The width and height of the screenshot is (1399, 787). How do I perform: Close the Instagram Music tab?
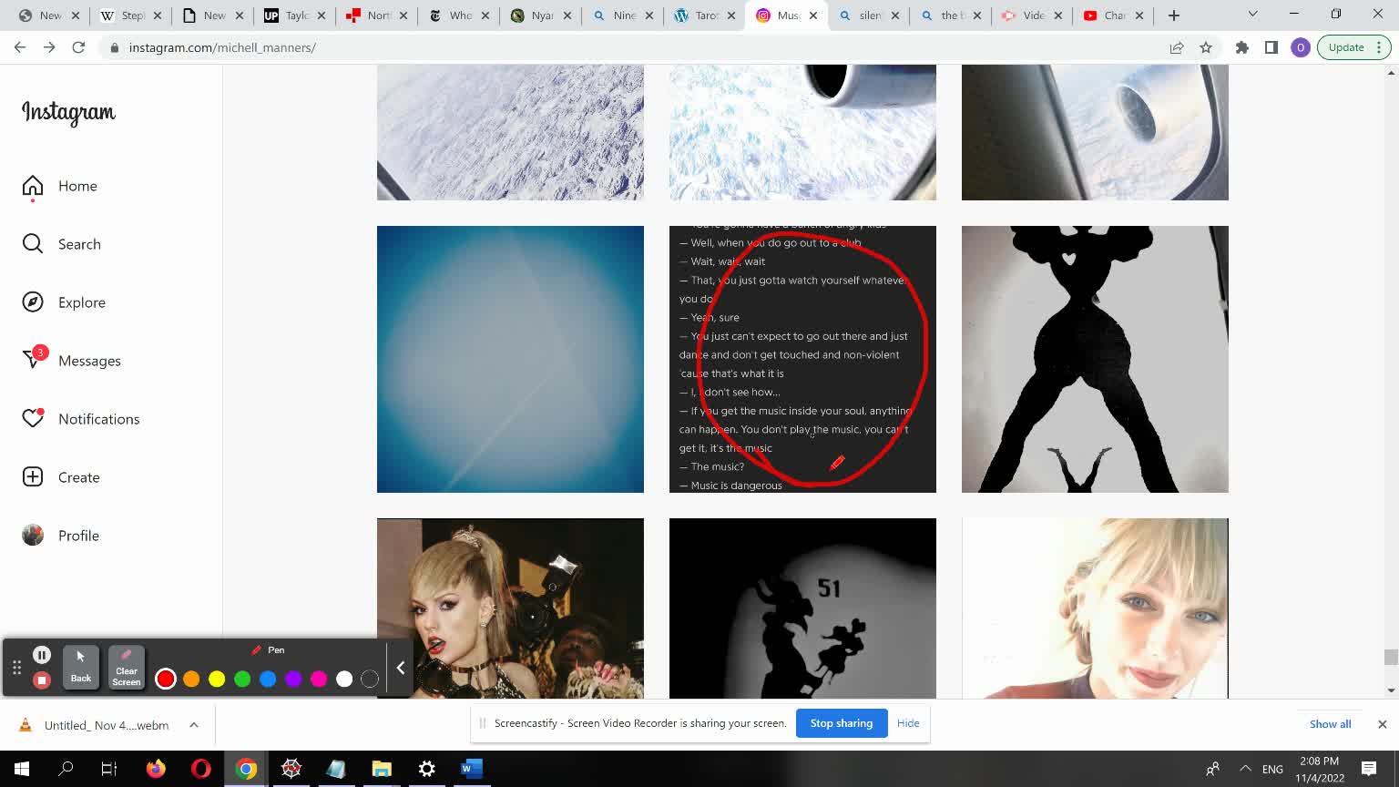point(813,15)
